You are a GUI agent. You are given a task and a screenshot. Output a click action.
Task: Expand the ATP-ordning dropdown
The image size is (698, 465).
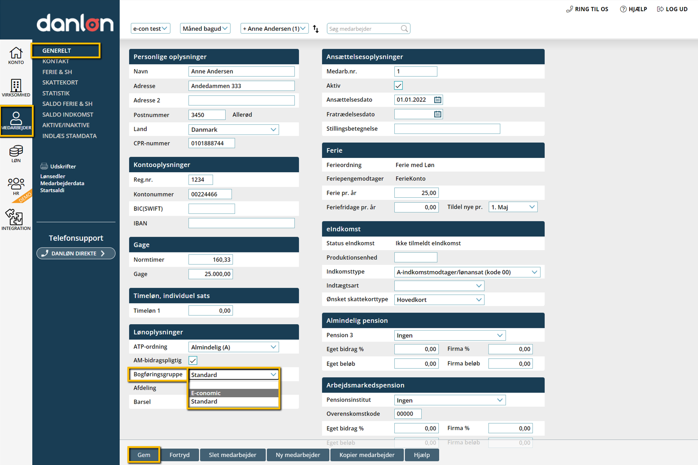pos(233,347)
